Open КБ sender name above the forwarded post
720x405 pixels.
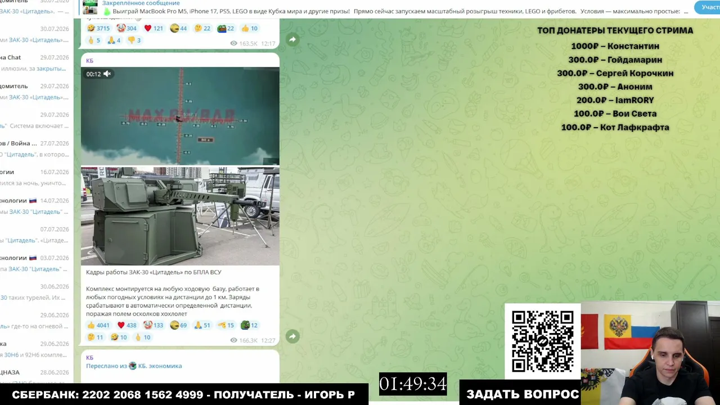click(x=90, y=358)
